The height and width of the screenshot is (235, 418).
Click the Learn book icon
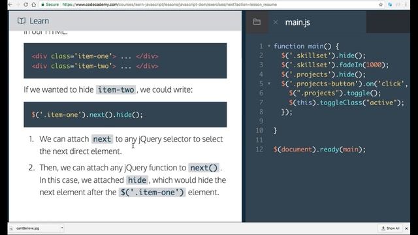tap(22, 21)
